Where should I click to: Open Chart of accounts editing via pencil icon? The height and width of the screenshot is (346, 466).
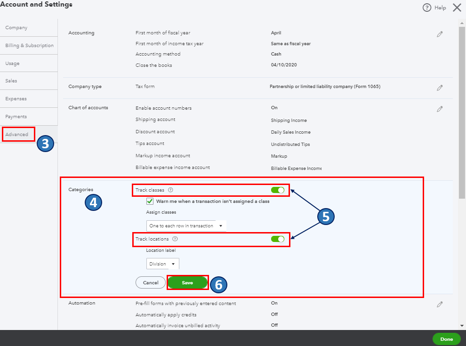coord(440,109)
